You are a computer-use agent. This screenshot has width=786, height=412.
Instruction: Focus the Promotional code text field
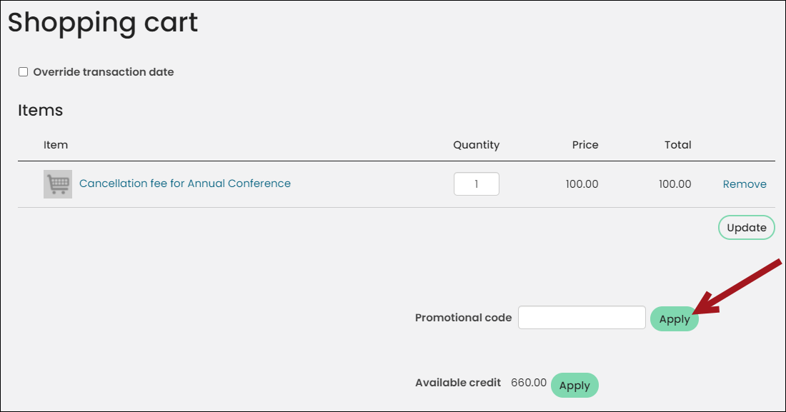[x=582, y=317]
